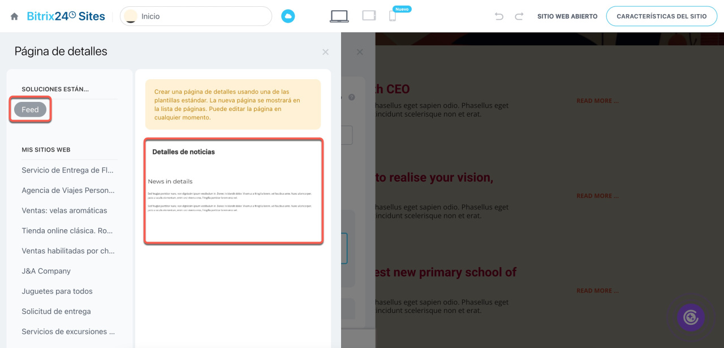
Task: Select Ventas: velas aromáticas site
Action: click(x=64, y=210)
